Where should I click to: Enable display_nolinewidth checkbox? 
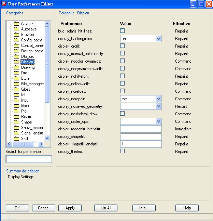tap(122, 83)
